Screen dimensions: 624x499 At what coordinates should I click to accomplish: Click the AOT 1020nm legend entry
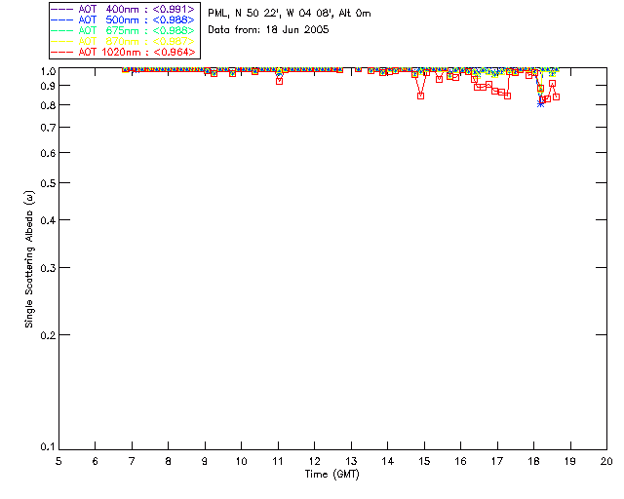pyautogui.click(x=124, y=52)
